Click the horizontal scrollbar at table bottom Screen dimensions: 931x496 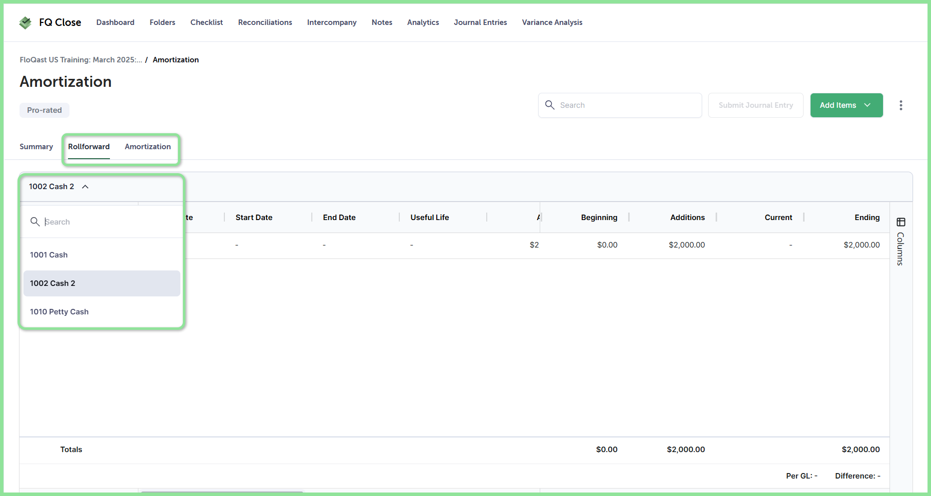click(x=222, y=493)
